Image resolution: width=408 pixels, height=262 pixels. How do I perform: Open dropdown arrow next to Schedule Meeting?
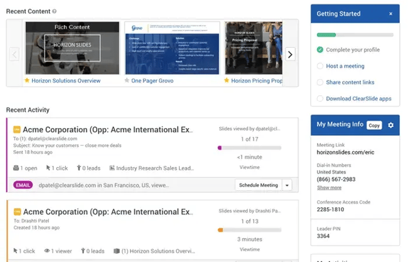click(287, 185)
